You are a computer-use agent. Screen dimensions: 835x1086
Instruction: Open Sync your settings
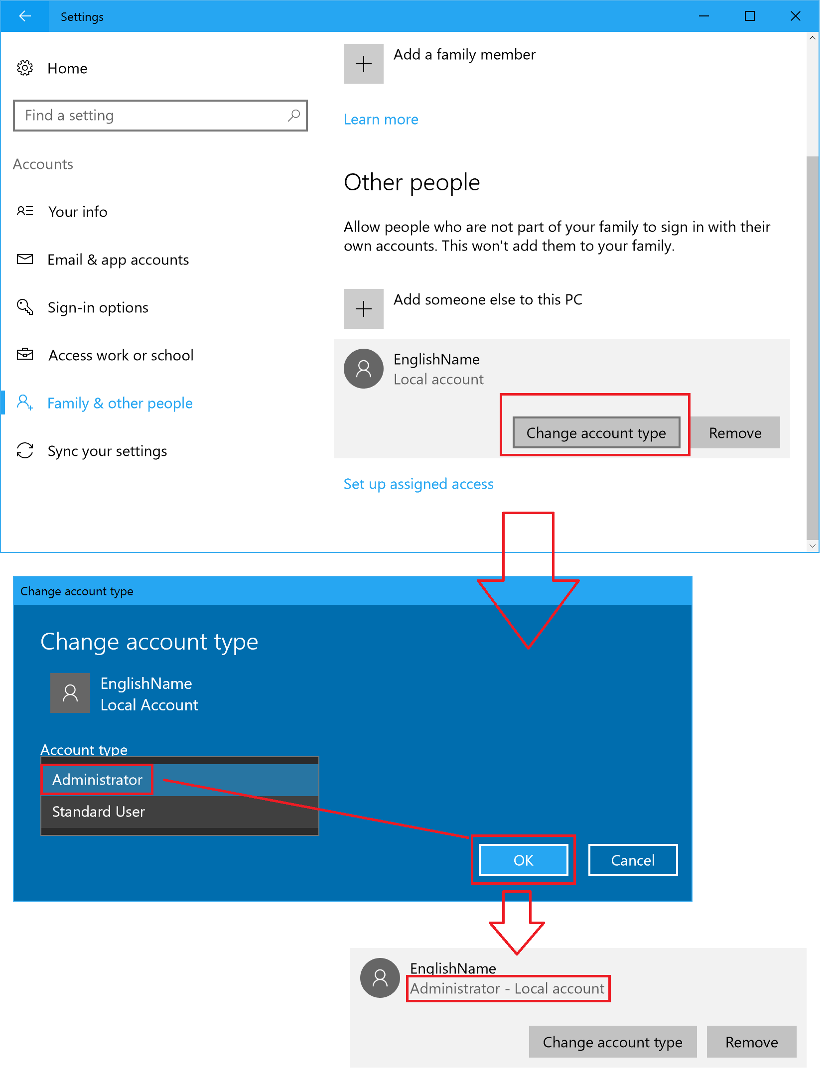[107, 451]
